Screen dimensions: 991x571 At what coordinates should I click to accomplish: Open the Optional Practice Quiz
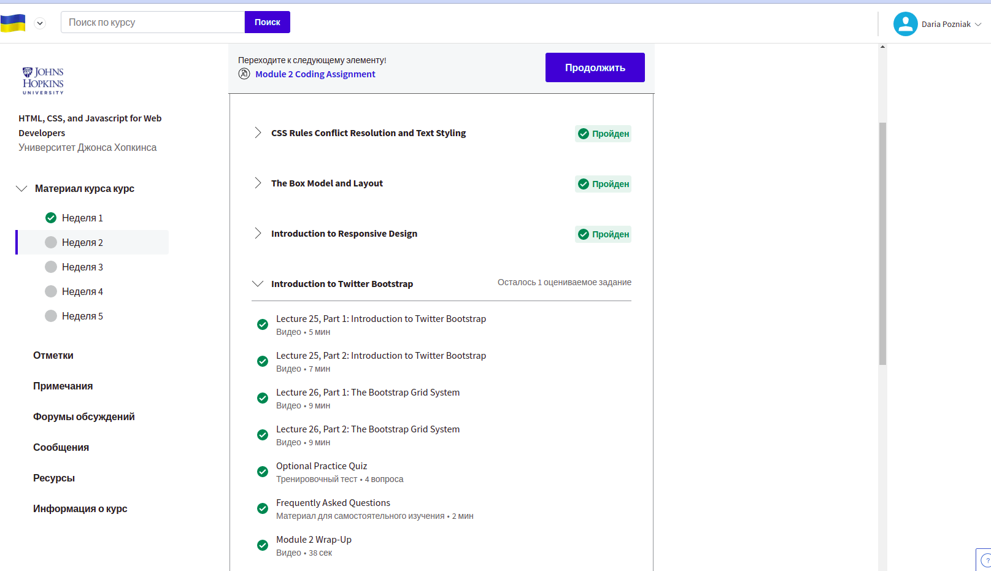[x=322, y=466]
